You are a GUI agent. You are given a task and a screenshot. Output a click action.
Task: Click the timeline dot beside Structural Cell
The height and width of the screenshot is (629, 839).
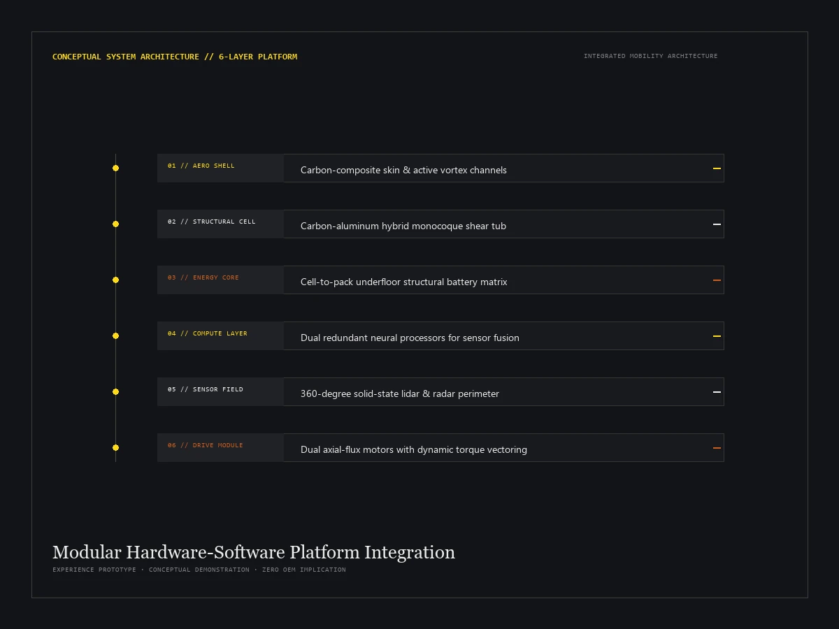point(115,224)
